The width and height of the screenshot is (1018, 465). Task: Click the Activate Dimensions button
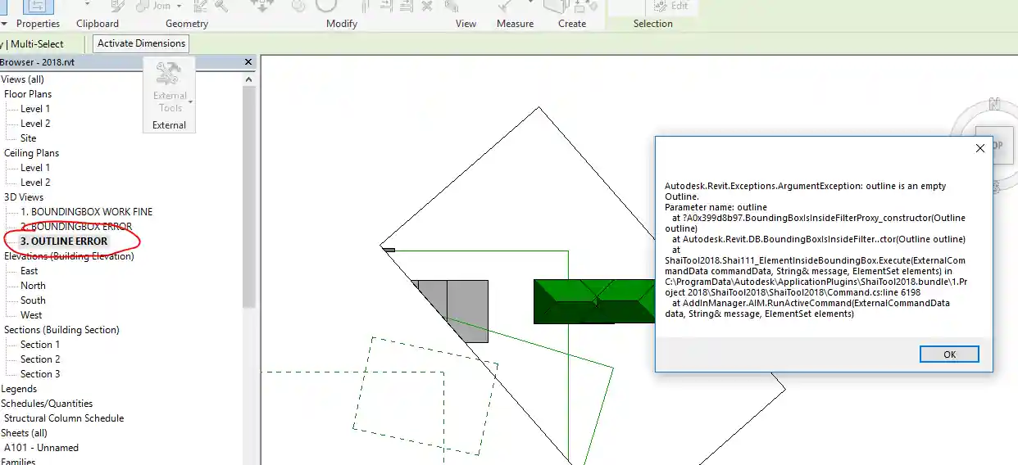(x=141, y=43)
